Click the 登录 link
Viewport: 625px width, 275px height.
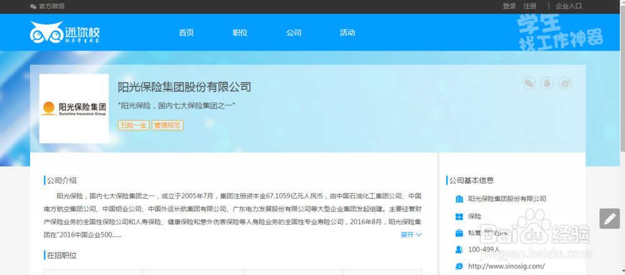509,6
